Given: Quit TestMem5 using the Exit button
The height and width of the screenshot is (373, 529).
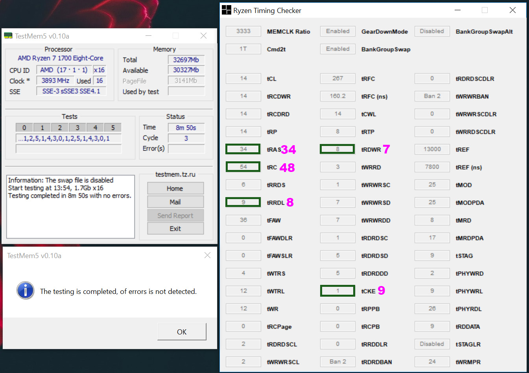Looking at the screenshot, I should click(175, 229).
